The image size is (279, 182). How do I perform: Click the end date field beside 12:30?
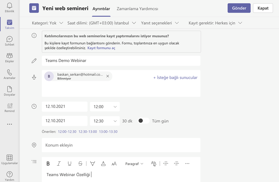pos(65,121)
